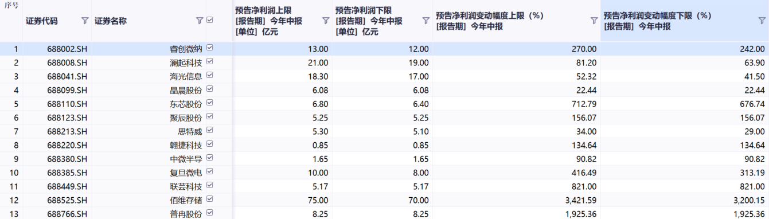Open filter on 证券名称 column

199,21
